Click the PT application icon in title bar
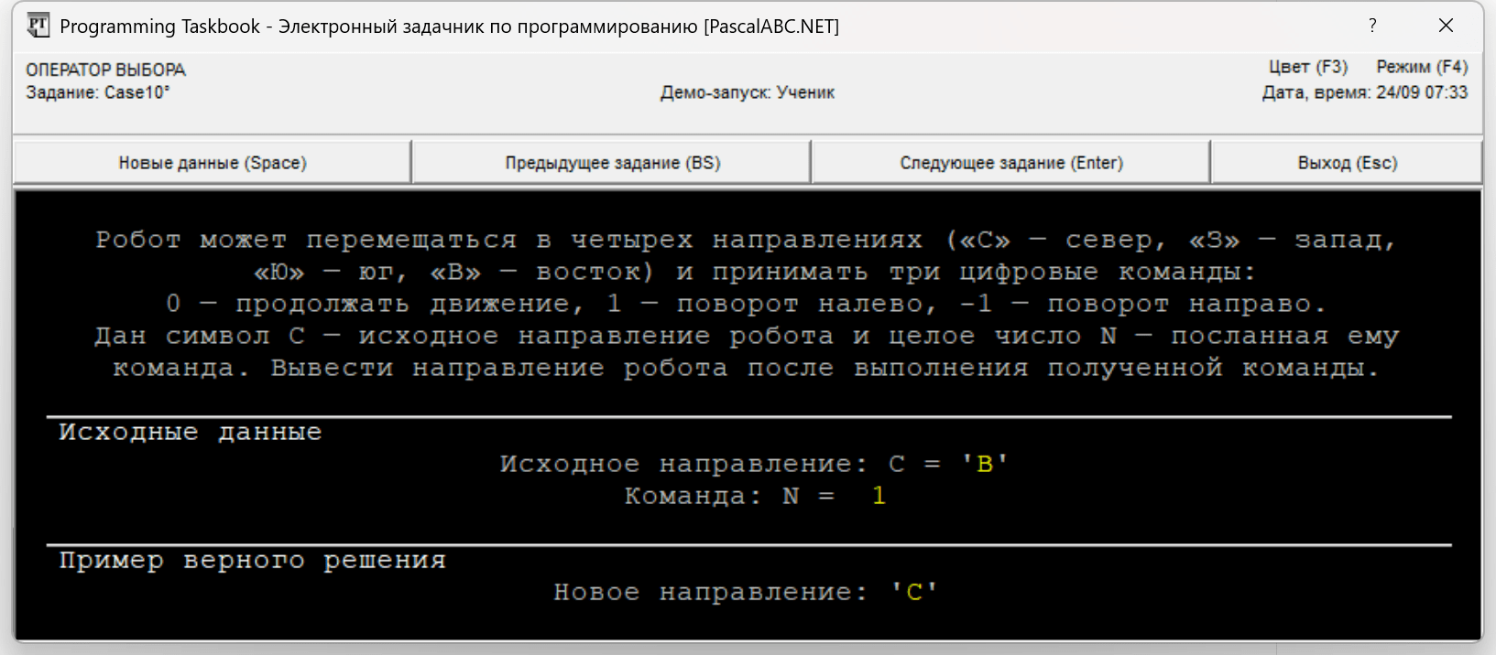1496x655 pixels. coord(38,26)
